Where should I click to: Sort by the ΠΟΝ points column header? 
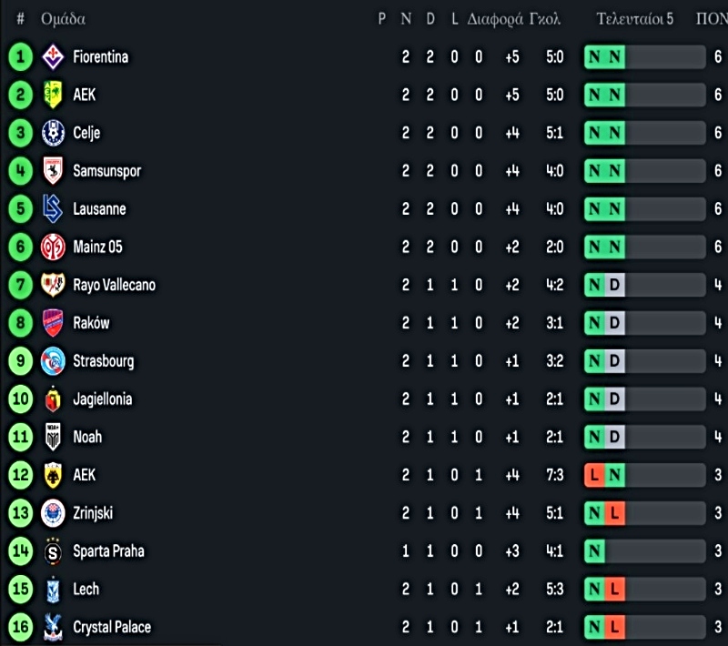[712, 19]
